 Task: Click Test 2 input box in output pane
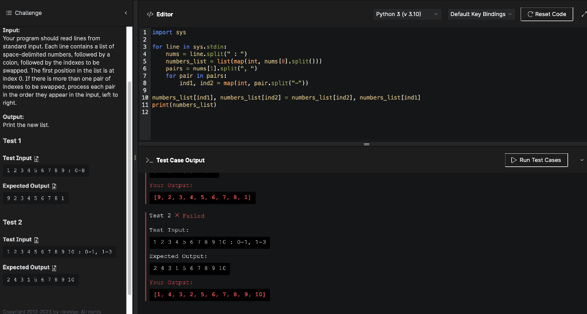click(x=209, y=243)
